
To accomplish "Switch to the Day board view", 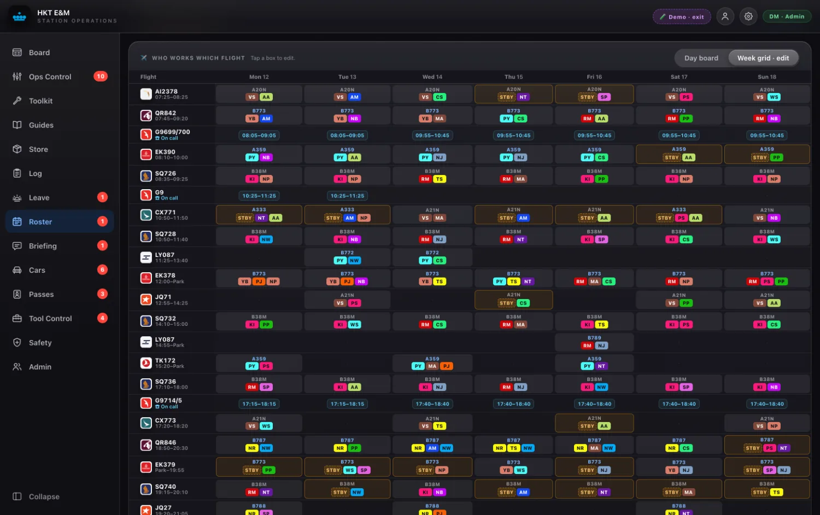I will point(701,58).
